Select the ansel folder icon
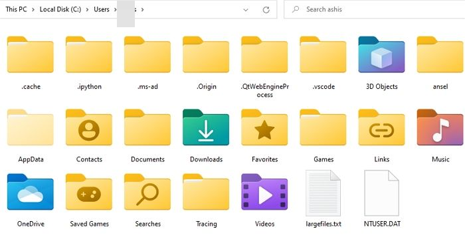The width and height of the screenshot is (465, 241). (440, 54)
